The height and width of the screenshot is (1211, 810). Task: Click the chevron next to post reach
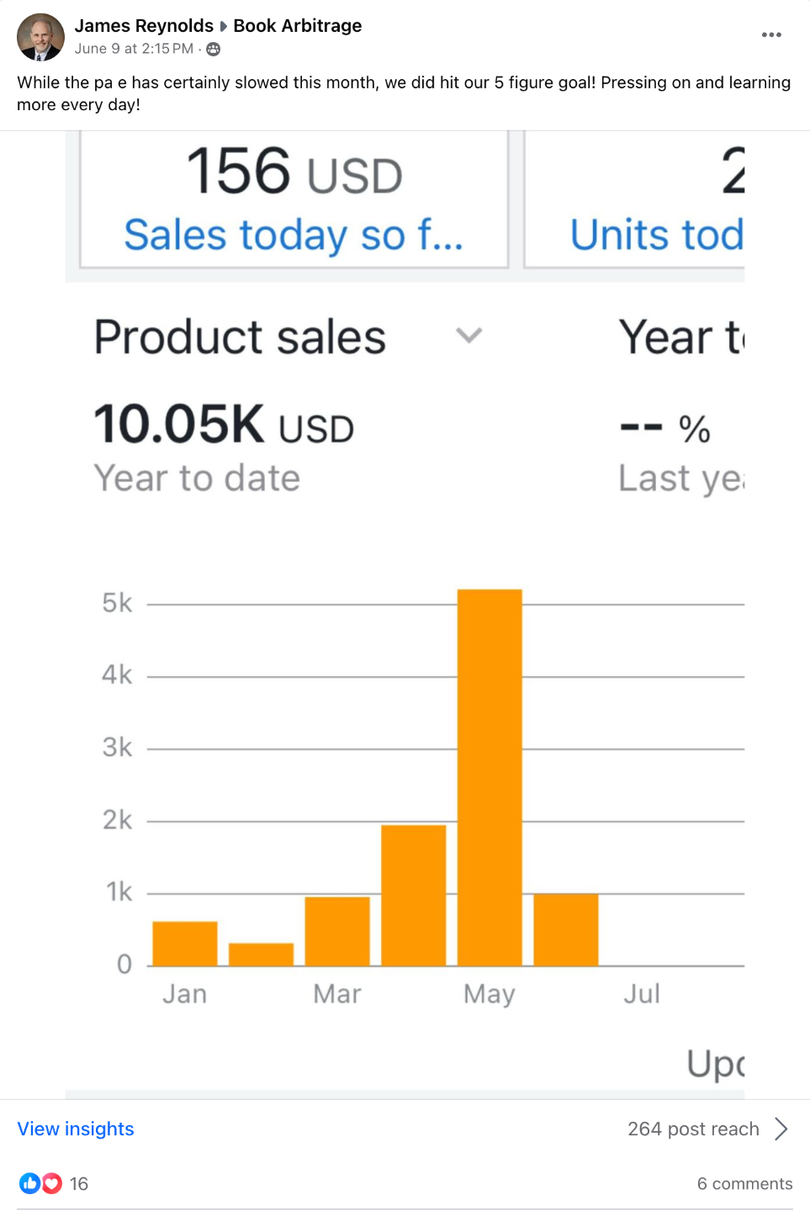click(781, 1129)
